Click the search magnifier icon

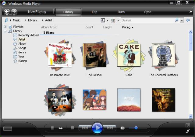coord(177,20)
